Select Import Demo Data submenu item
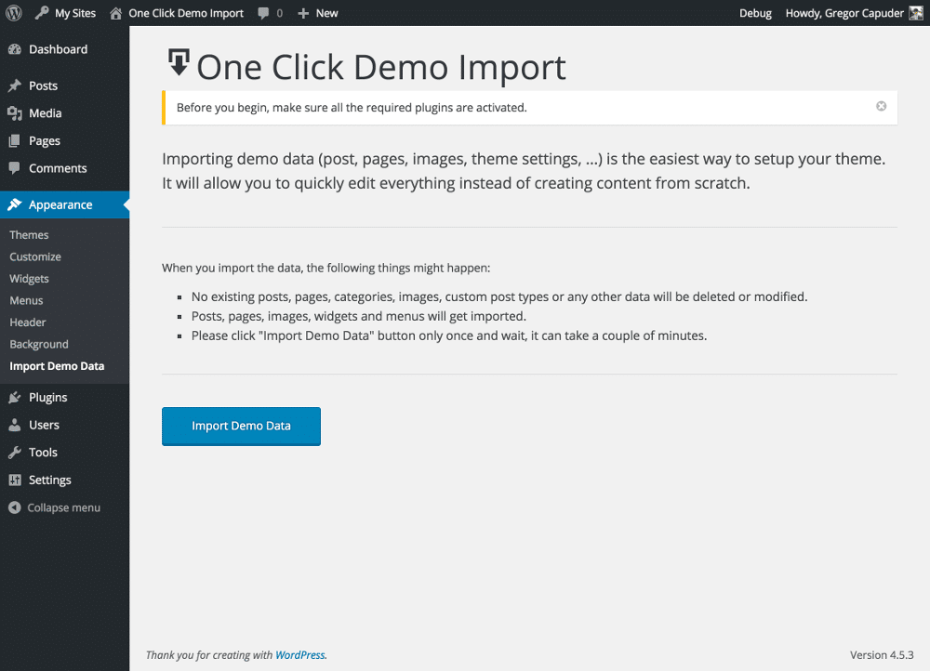 click(57, 366)
